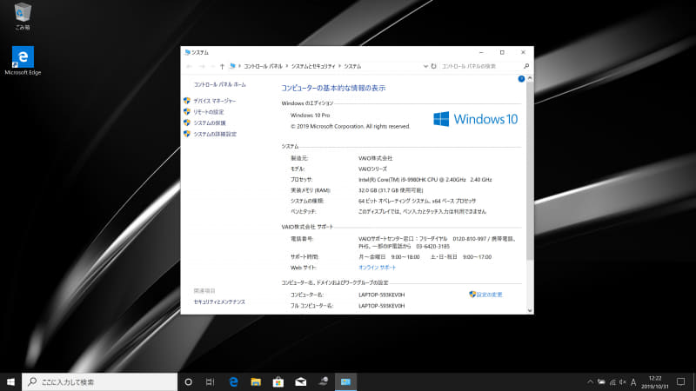Click the blue help question mark icon
Viewport: 696px width, 391px height.
point(521,79)
